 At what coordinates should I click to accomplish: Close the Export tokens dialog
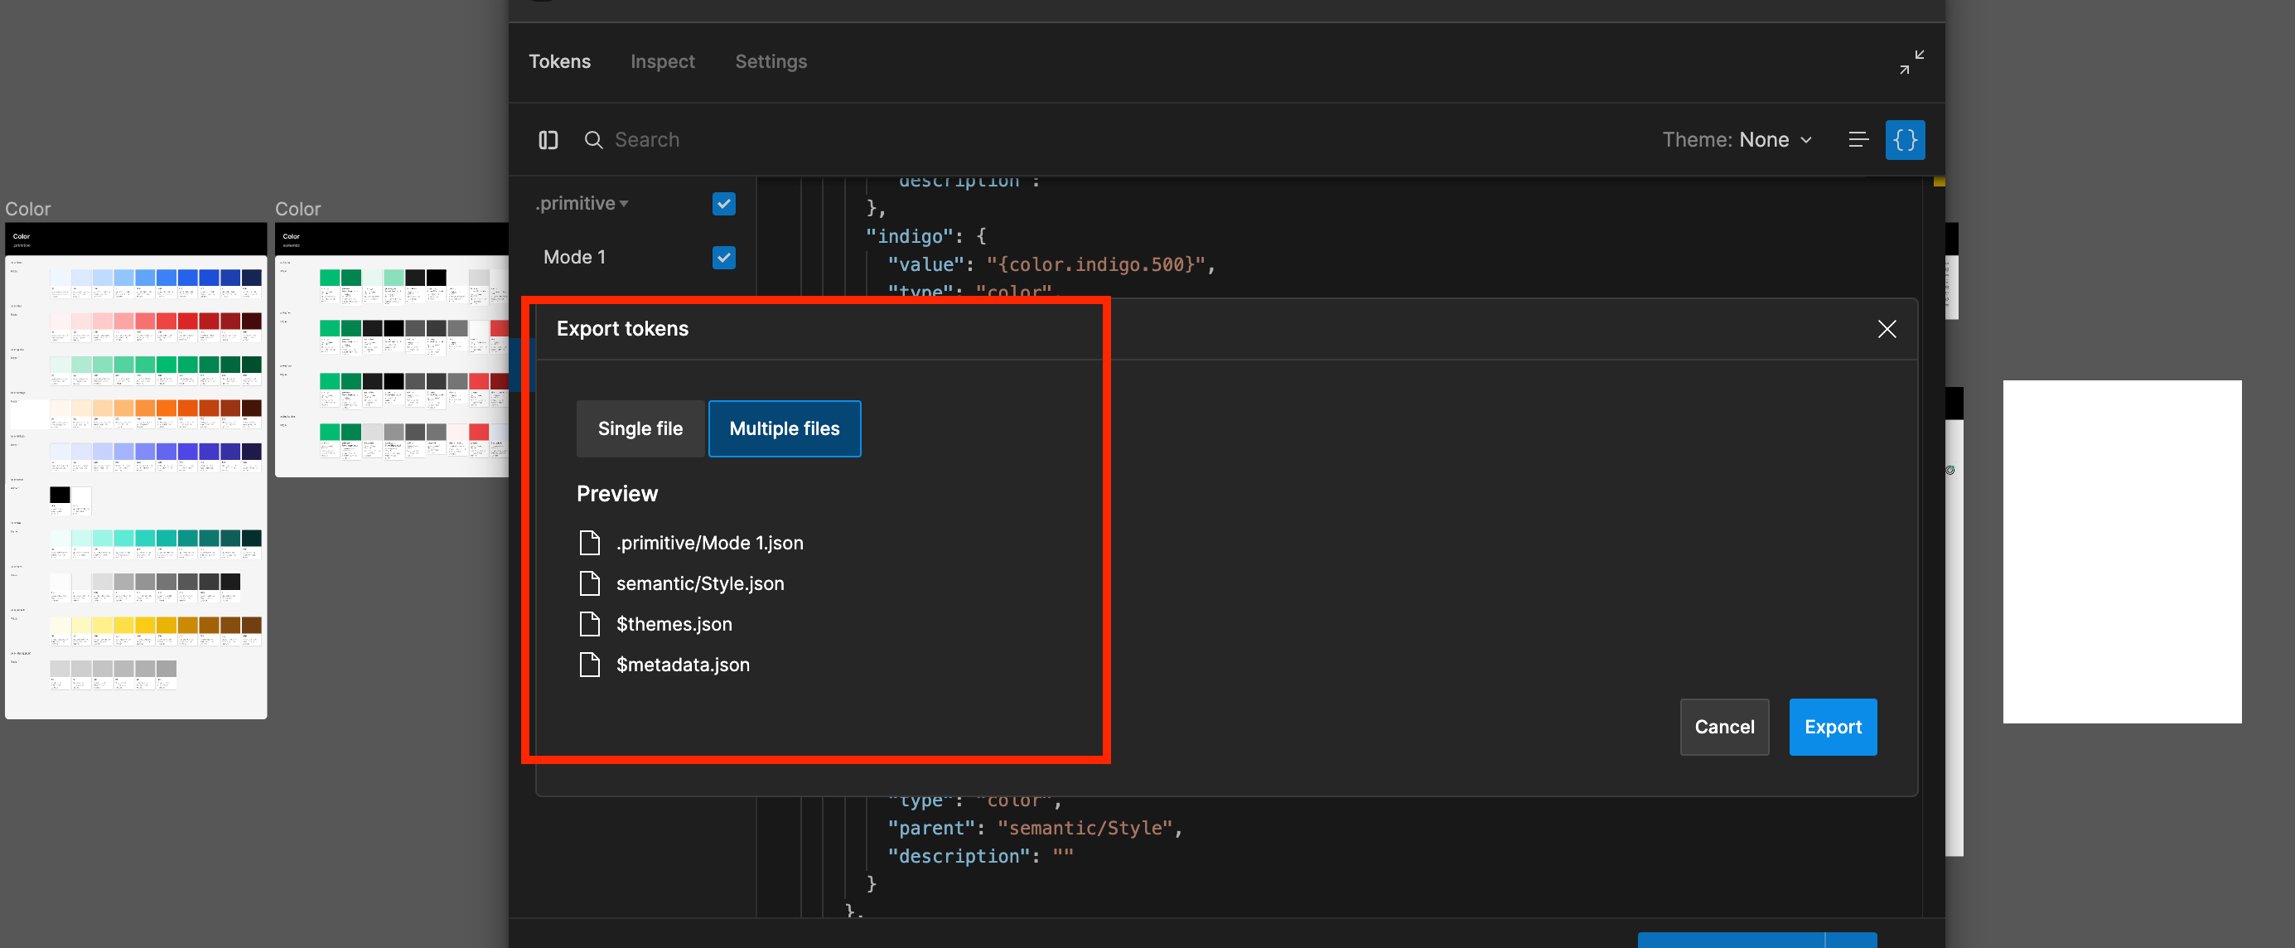1886,329
